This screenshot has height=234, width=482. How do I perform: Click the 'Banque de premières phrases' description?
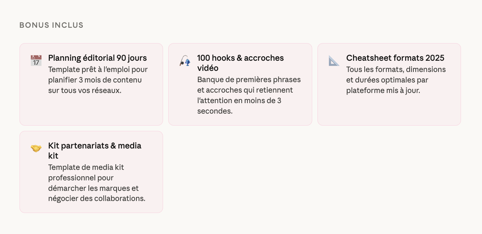(249, 80)
